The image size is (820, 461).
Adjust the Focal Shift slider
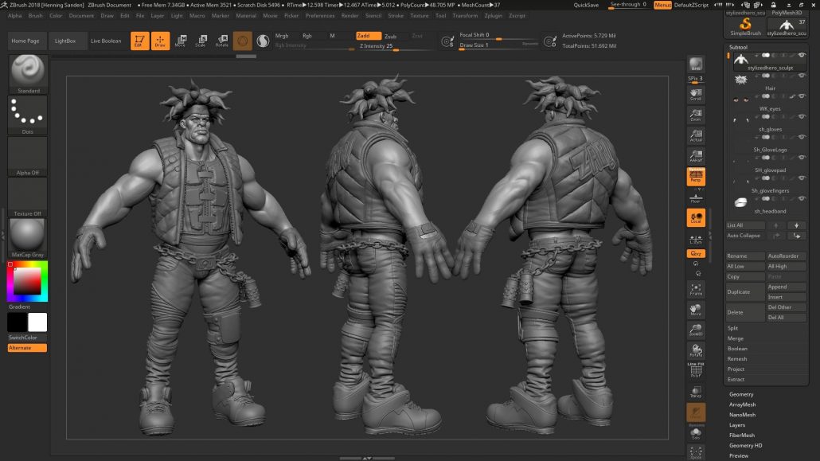tap(498, 36)
